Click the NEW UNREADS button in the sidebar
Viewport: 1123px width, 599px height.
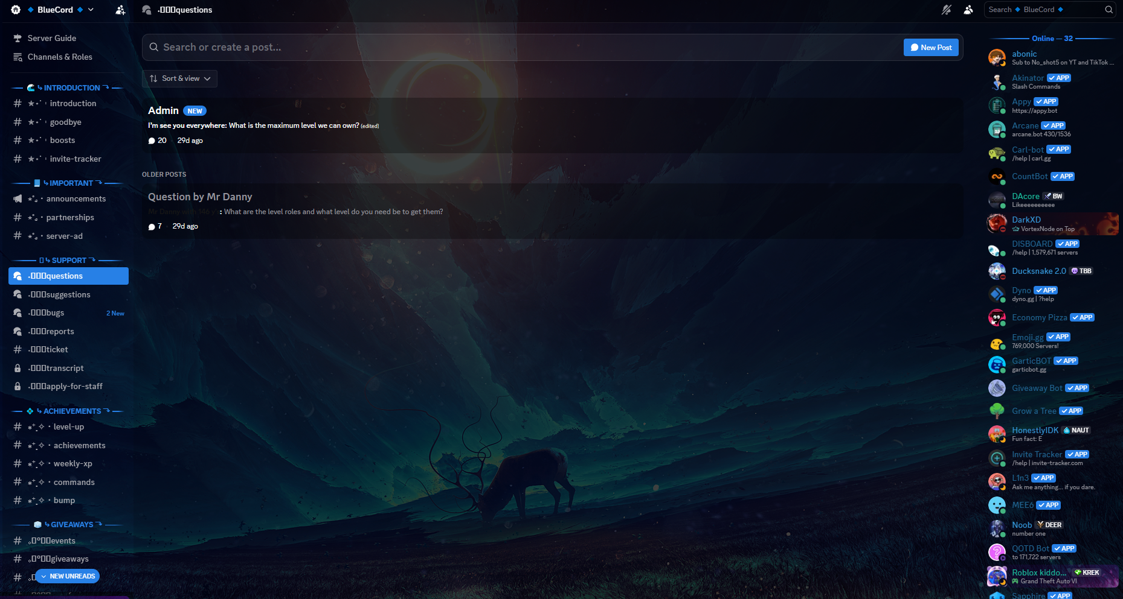67,576
